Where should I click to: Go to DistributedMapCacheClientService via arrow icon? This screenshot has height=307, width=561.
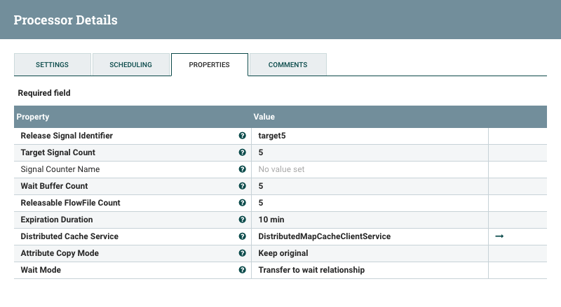tap(499, 236)
